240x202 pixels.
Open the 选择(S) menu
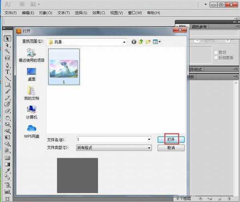(x=81, y=13)
